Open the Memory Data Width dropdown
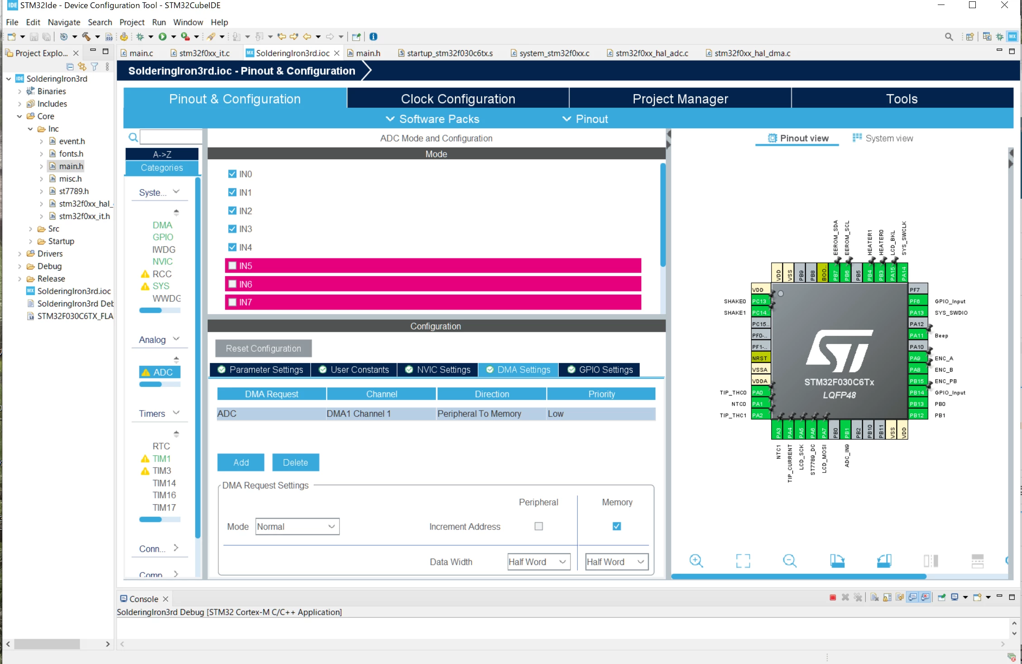The height and width of the screenshot is (664, 1022). click(x=617, y=562)
